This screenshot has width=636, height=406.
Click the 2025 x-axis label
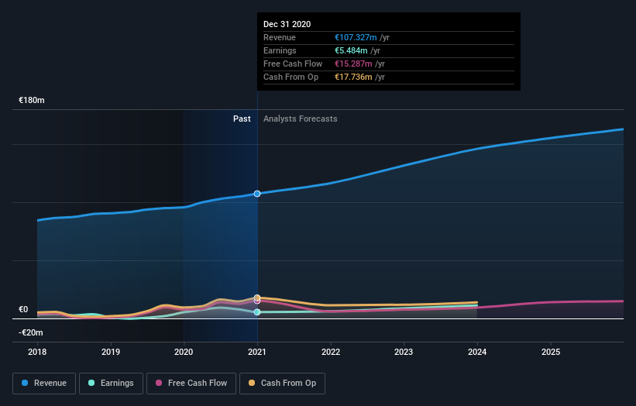(x=551, y=352)
